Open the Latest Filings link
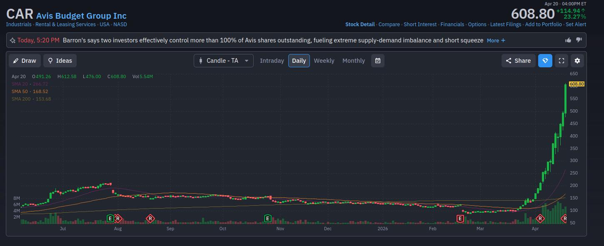Image resolution: width=604 pixels, height=246 pixels. [x=506, y=25]
